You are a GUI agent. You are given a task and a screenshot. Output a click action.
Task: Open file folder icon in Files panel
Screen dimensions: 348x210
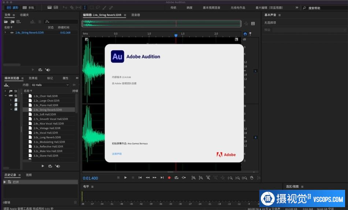point(6,22)
